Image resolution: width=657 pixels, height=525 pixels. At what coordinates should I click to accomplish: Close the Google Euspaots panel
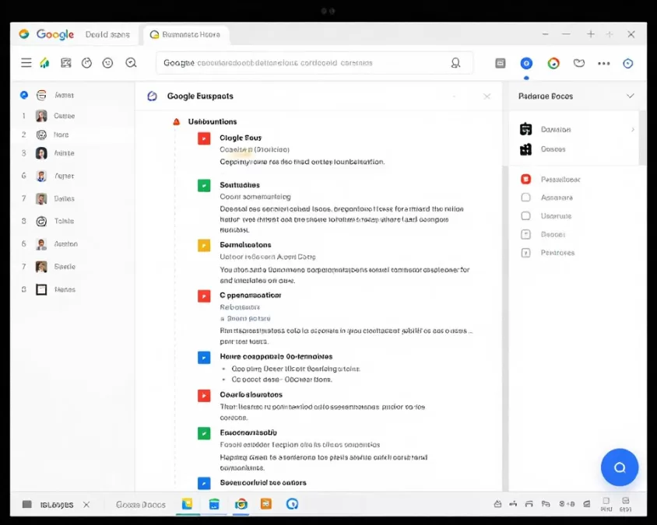487,96
